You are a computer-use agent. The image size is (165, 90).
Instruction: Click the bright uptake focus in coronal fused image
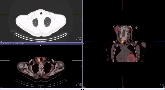point(122,42)
